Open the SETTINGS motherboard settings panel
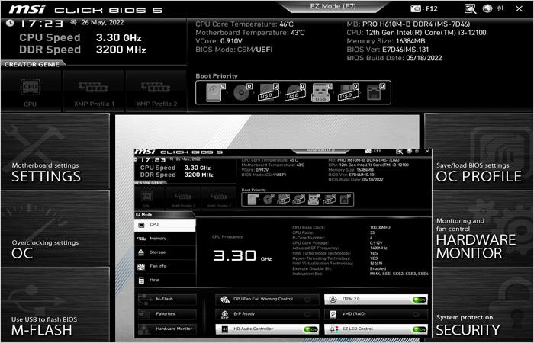Image resolution: width=534 pixels, height=343 pixels. (x=56, y=152)
